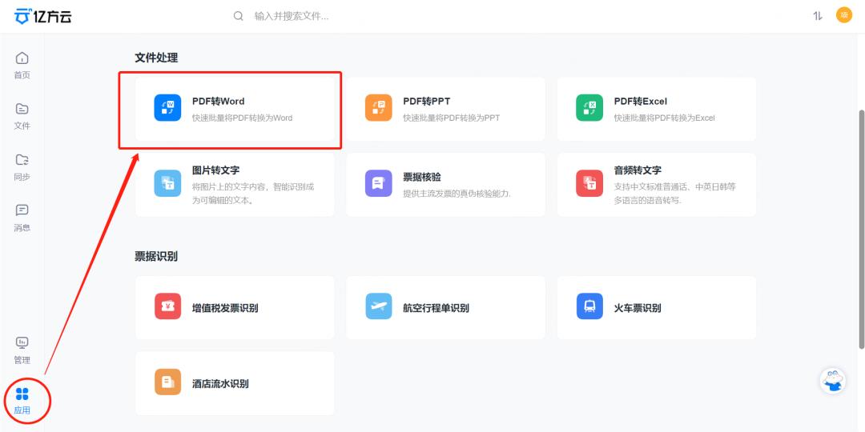The image size is (865, 432).
Task: Click the purple 票据核验 icon
Action: pos(378,183)
